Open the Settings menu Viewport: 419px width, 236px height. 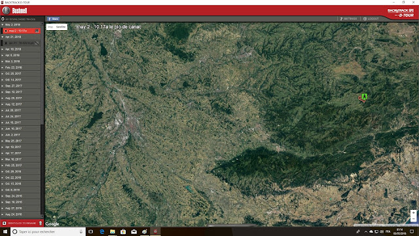[x=349, y=19]
